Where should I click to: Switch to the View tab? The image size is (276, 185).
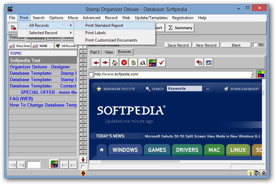[x=109, y=52]
